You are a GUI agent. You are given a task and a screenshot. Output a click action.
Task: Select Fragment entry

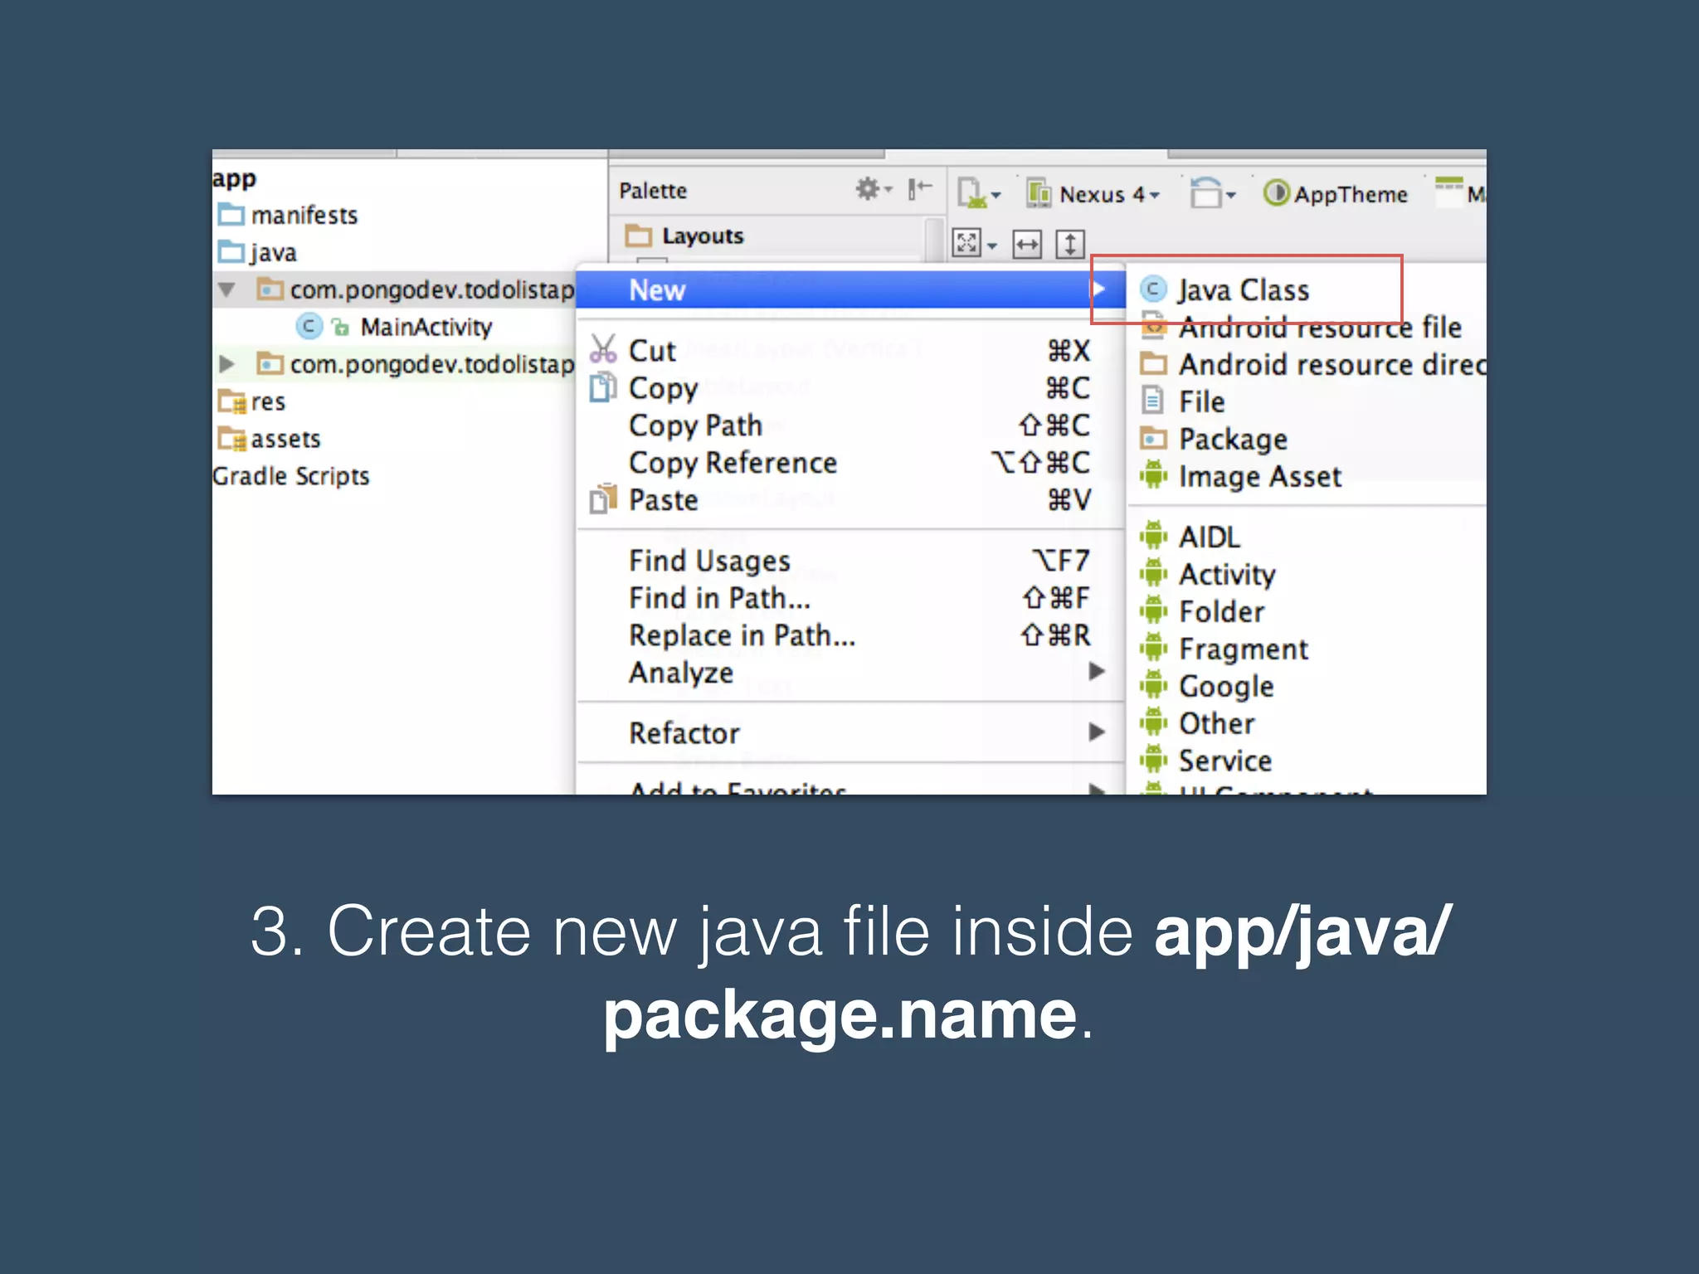click(x=1307, y=649)
